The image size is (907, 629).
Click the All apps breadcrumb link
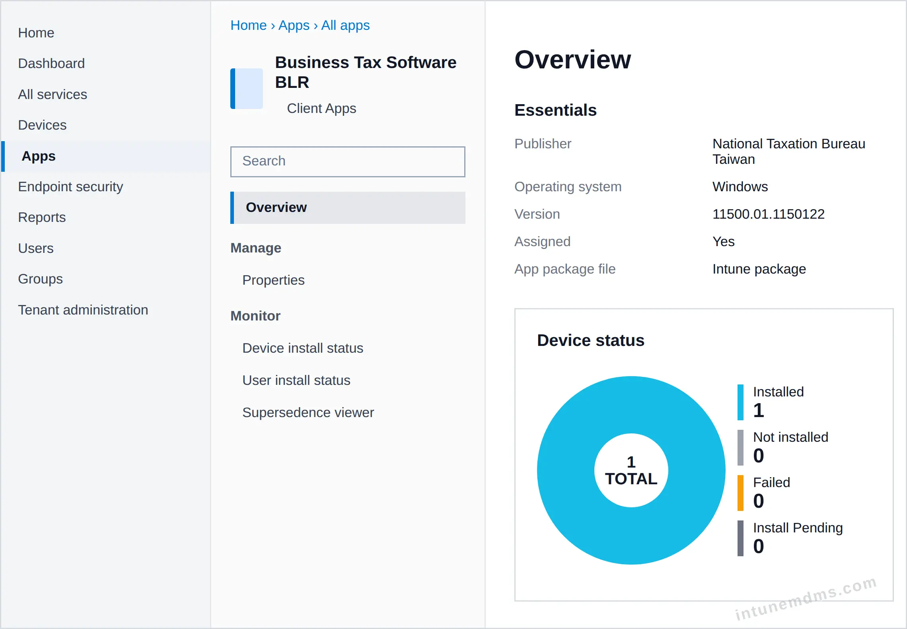(345, 25)
